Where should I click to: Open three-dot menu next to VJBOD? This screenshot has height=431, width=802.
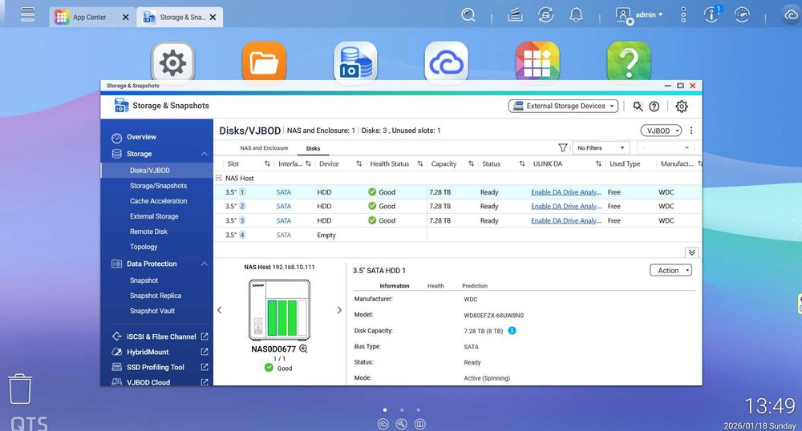691,131
